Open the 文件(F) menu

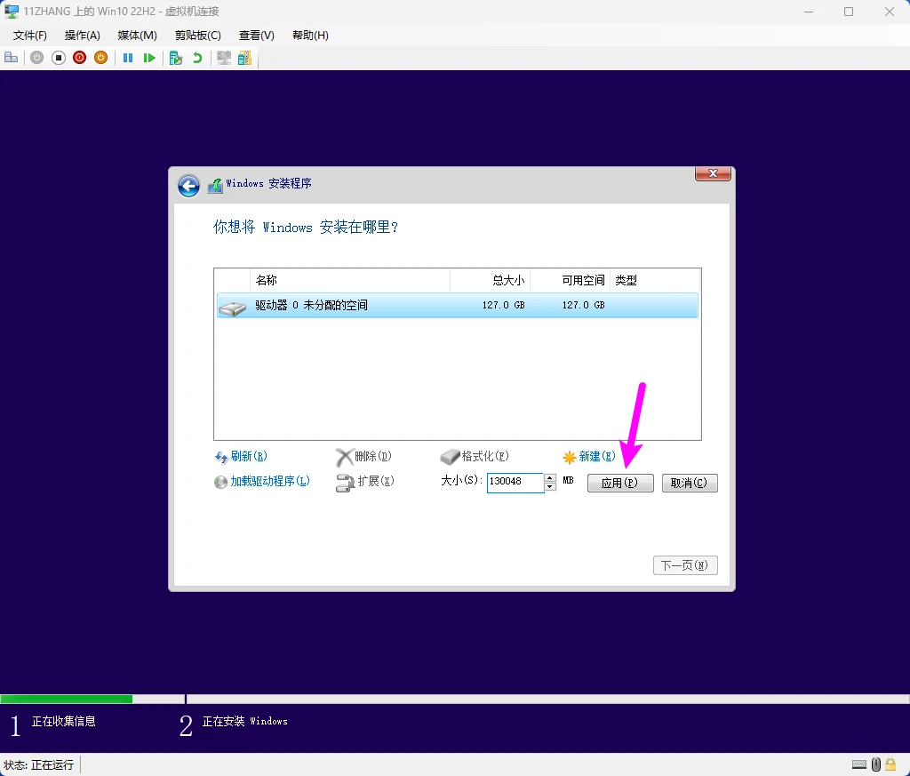(x=29, y=36)
